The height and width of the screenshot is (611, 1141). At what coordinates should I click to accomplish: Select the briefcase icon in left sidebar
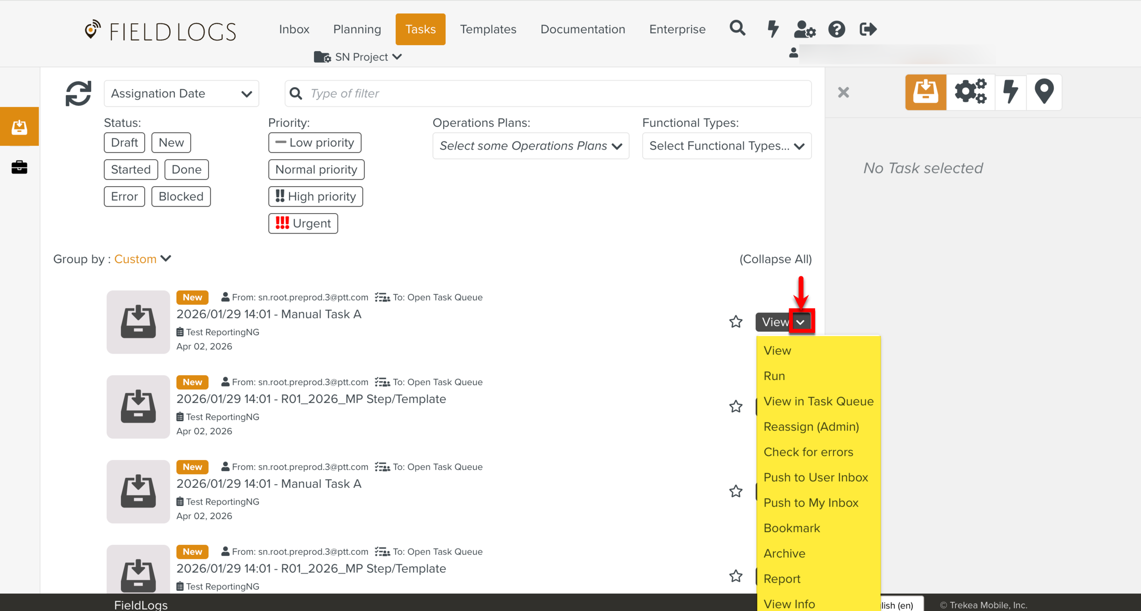19,167
